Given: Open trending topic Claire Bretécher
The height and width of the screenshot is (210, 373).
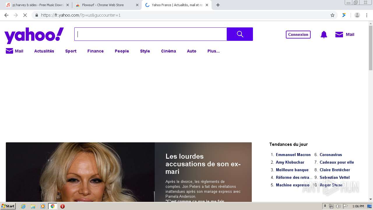Looking at the screenshot, I should coord(335,170).
